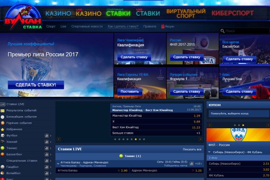Go to next slide in featured match carousel
Image resolution: width=270 pixels, height=180 pixels.
pyautogui.click(x=200, y=139)
